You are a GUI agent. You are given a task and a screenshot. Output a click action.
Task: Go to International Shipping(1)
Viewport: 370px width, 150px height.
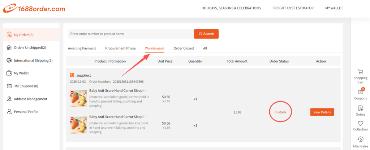coord(33,60)
